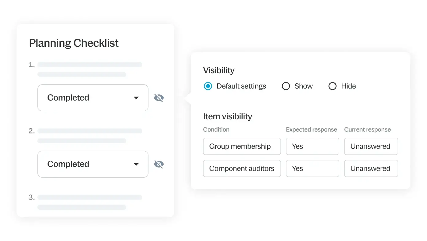The width and height of the screenshot is (427, 241).
Task: Click the Component auditors condition field
Action: tap(242, 168)
